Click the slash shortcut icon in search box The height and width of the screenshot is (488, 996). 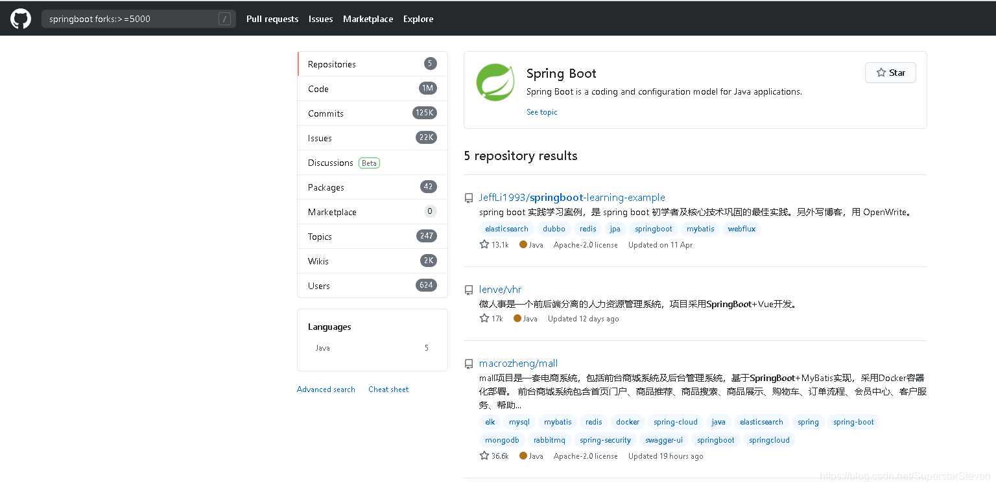224,19
